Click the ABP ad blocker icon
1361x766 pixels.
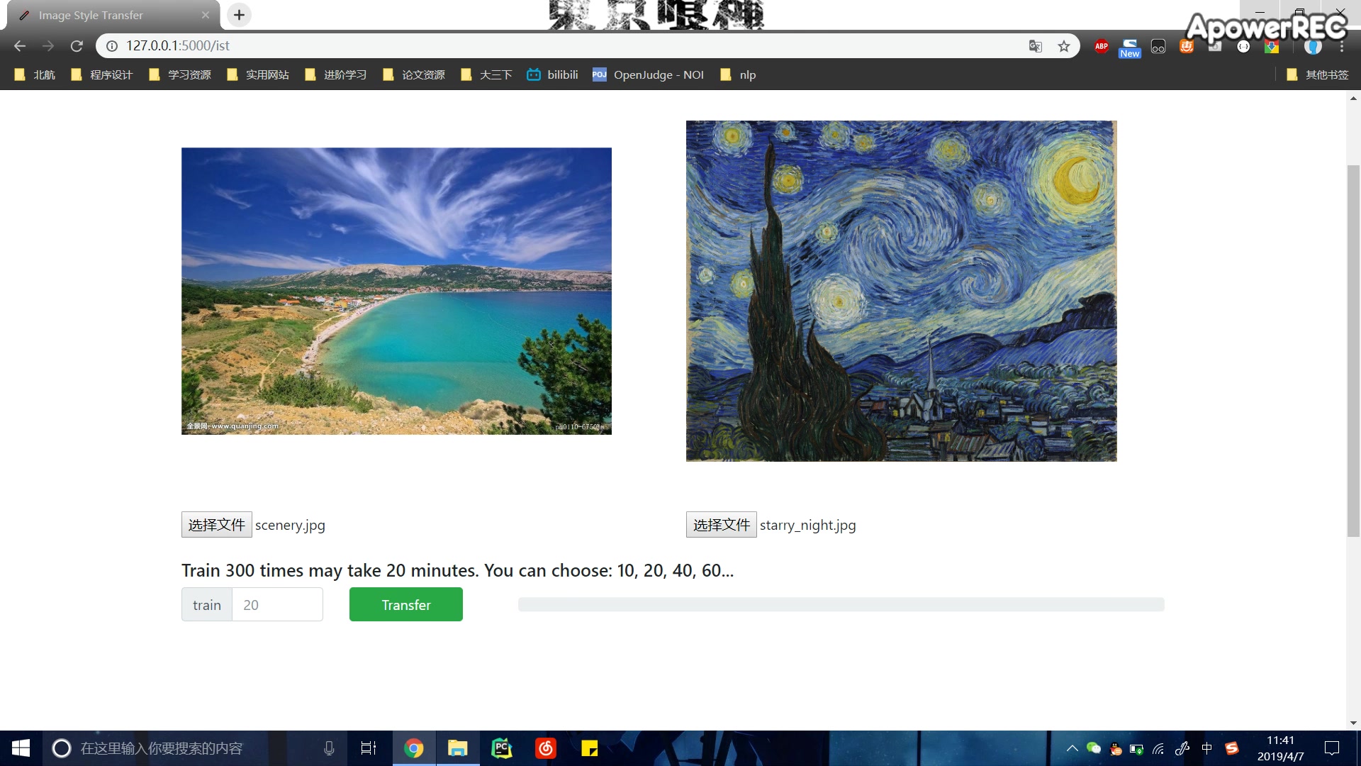pos(1101,45)
